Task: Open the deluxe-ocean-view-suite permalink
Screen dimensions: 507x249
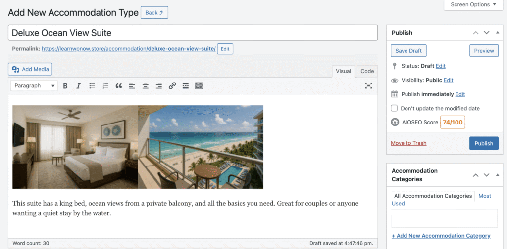Action: (129, 49)
